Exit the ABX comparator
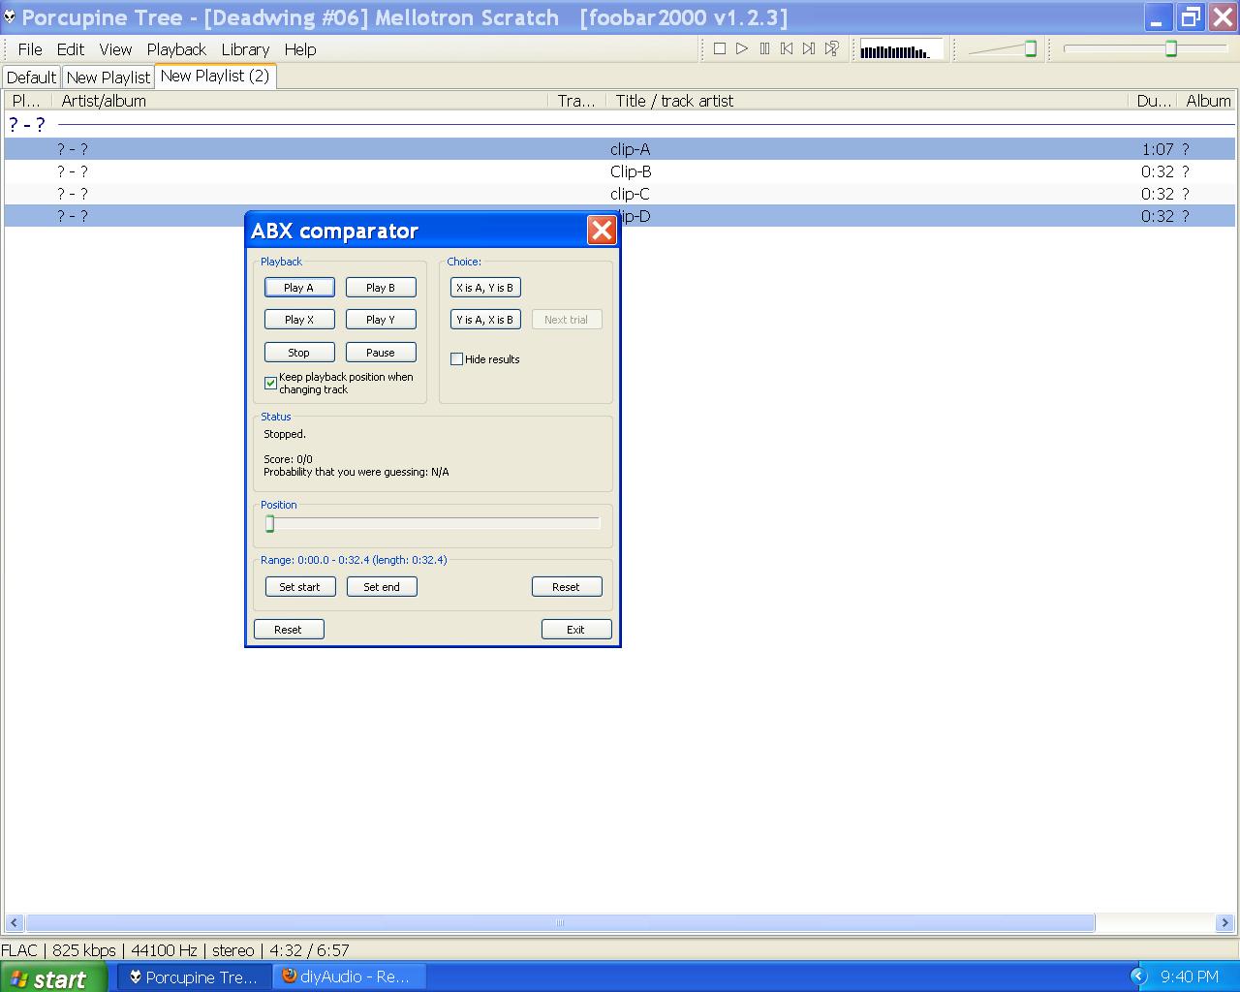The height and width of the screenshot is (992, 1240). 576,630
